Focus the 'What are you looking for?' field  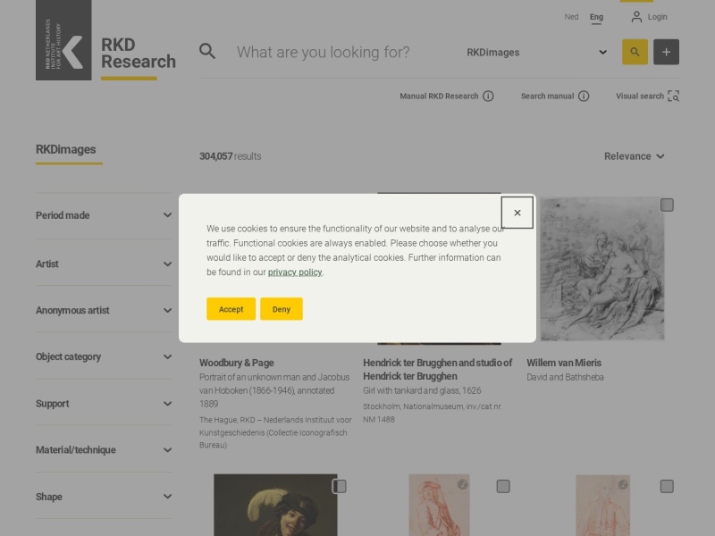[x=323, y=52]
